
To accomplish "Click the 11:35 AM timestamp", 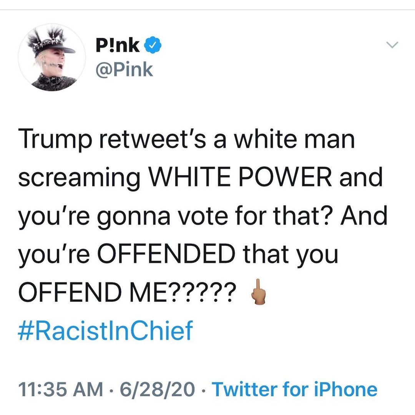I will coord(61,389).
